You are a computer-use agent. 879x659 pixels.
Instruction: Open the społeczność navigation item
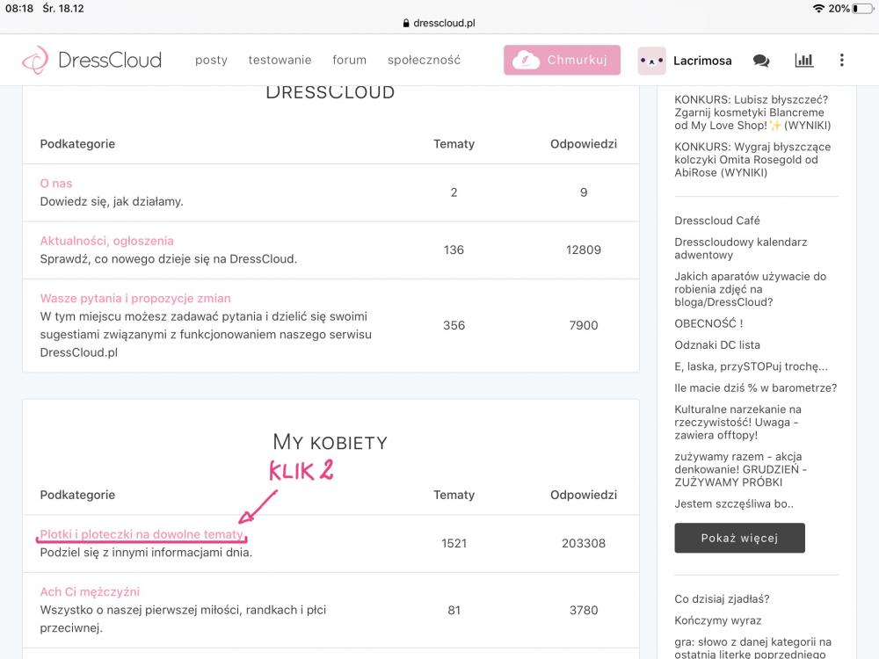424,60
